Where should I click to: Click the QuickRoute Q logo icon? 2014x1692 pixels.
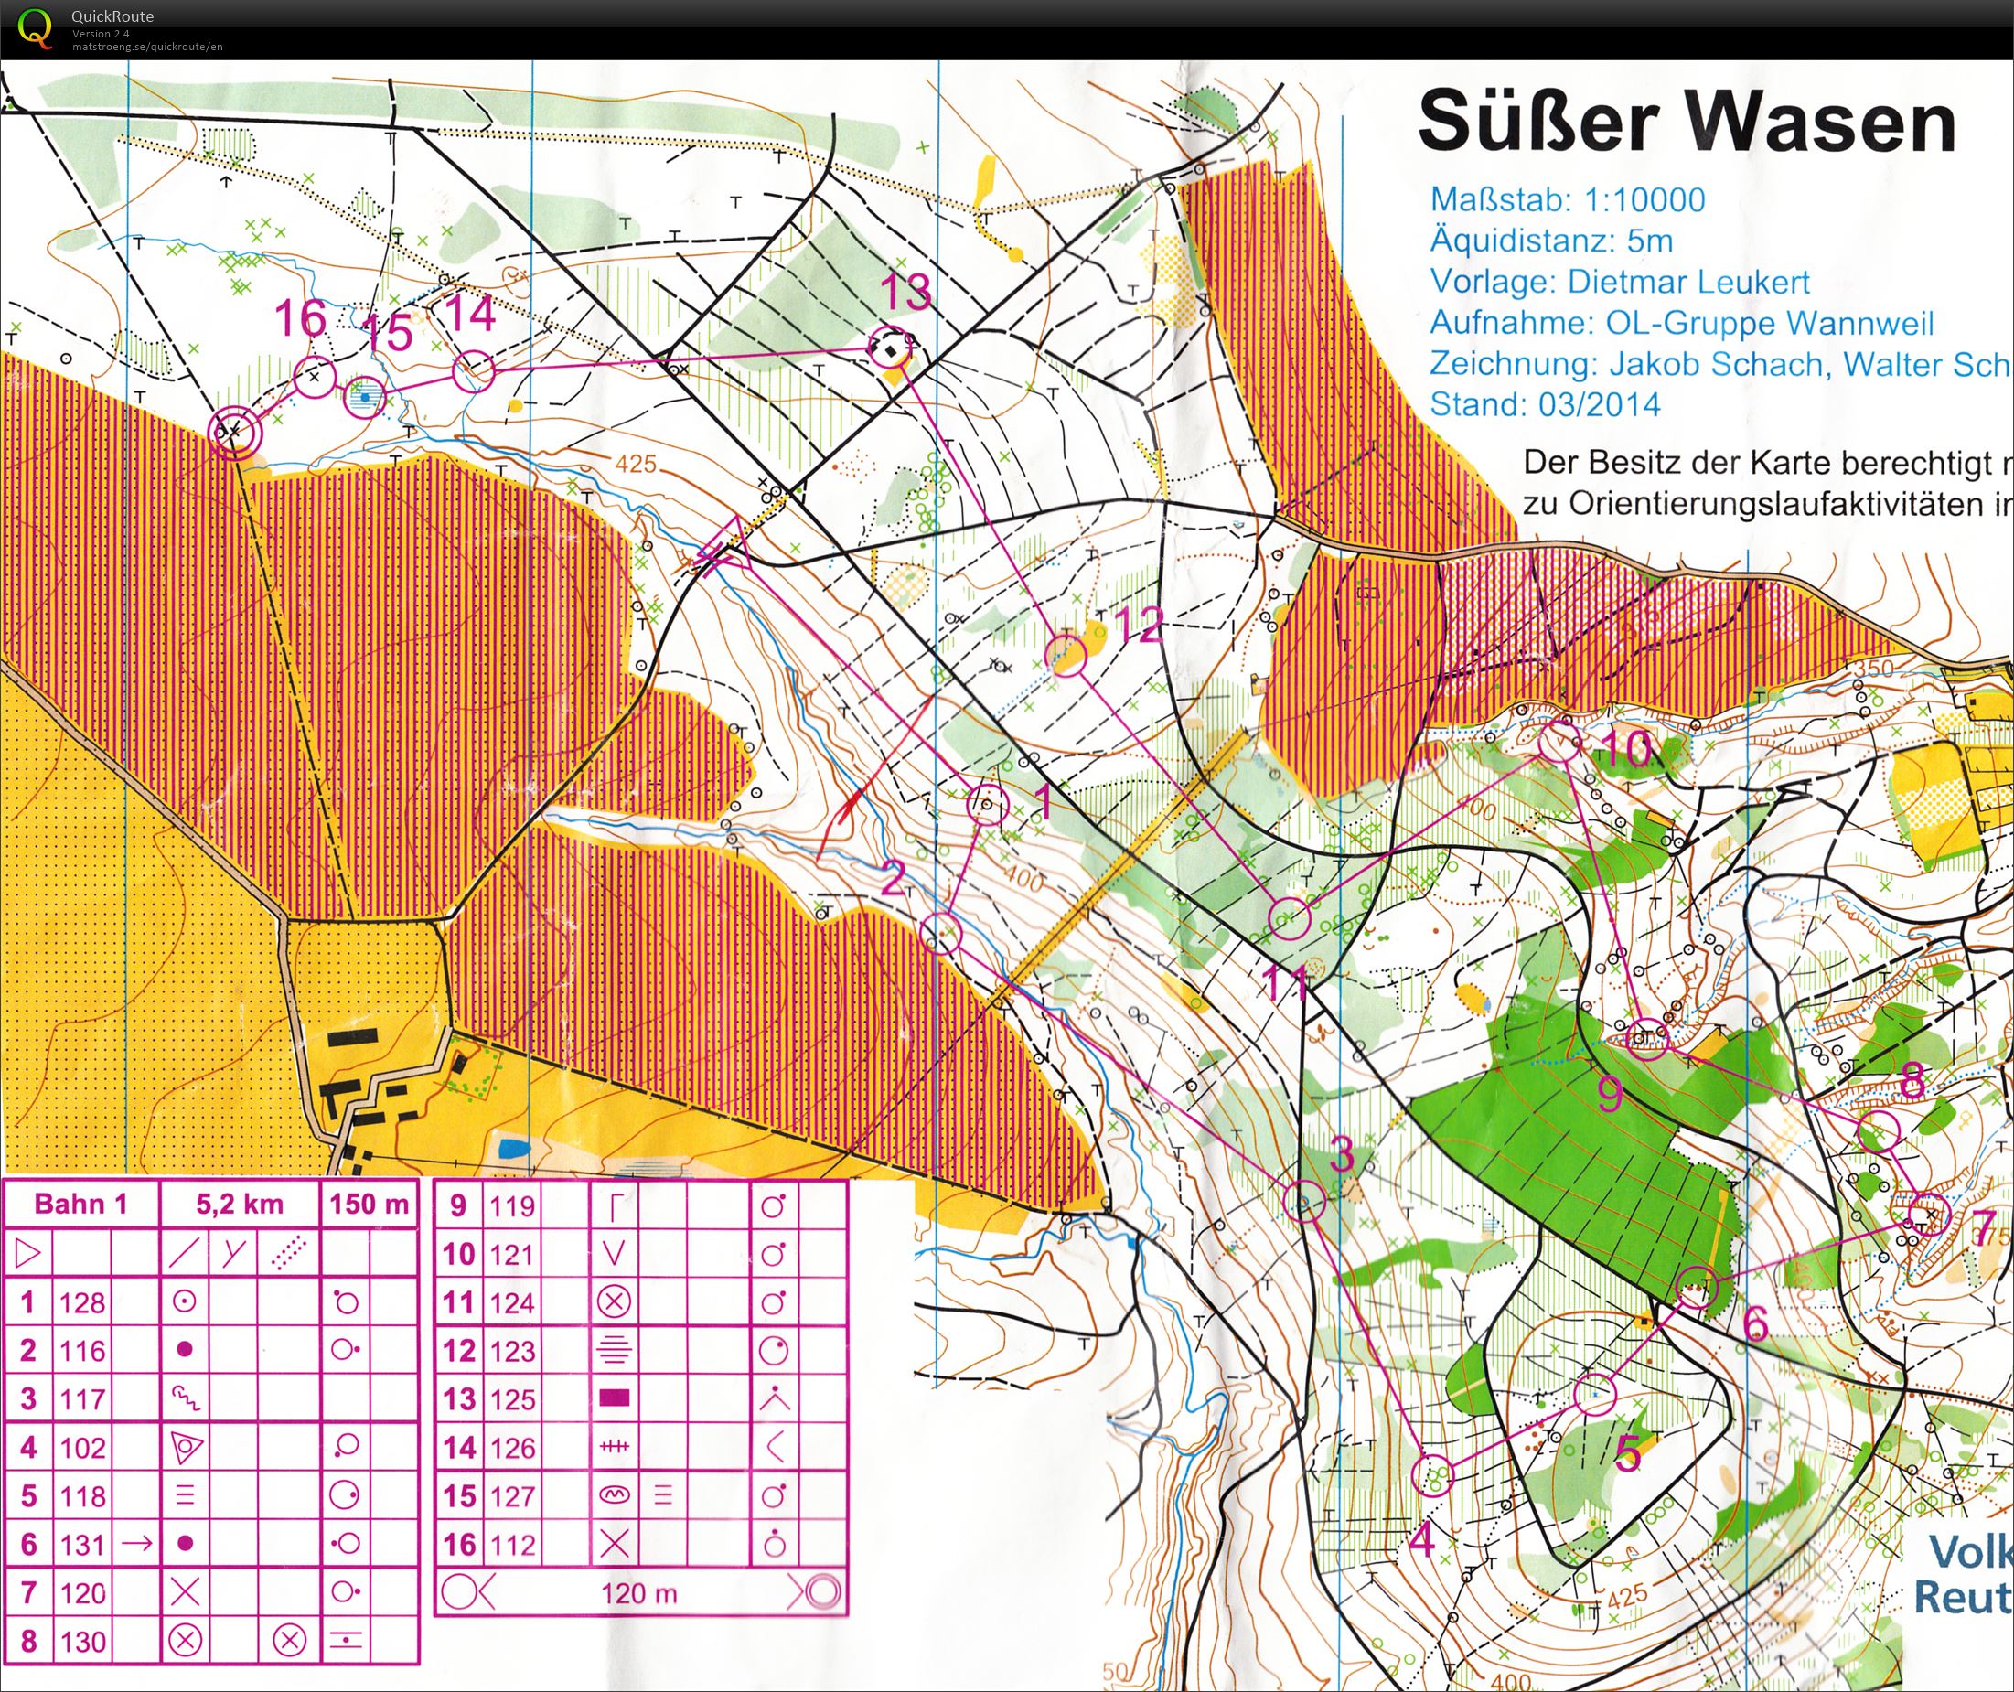point(36,26)
